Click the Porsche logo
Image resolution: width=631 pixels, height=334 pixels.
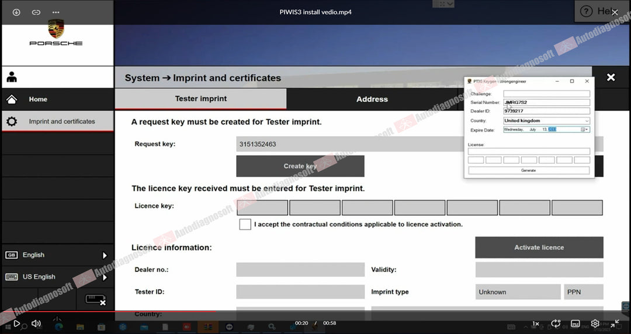click(x=56, y=33)
